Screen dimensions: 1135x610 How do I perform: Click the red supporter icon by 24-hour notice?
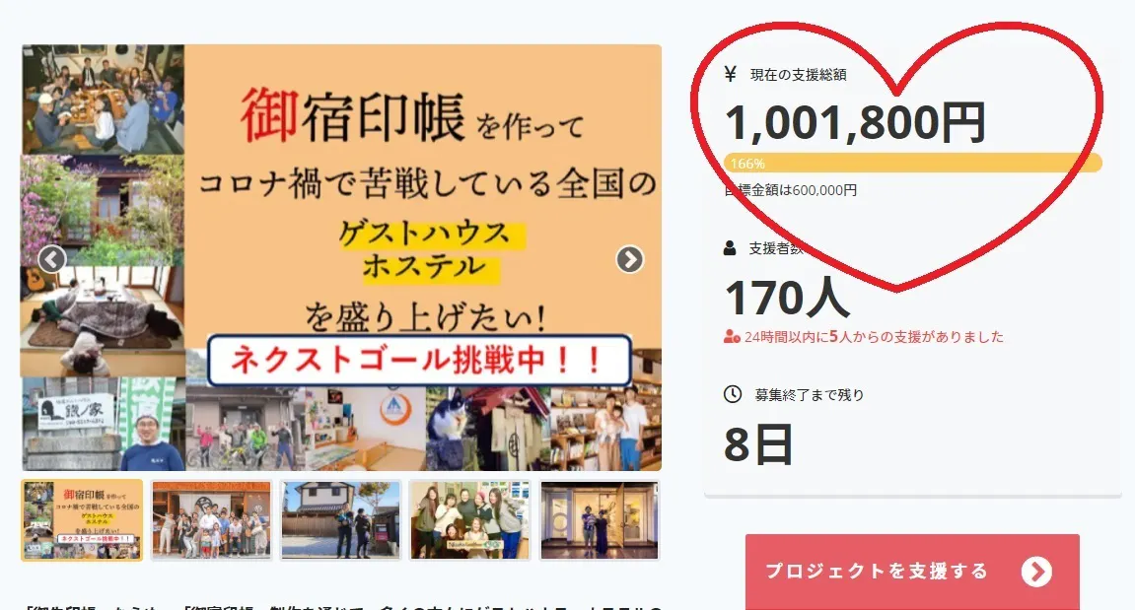[x=732, y=336]
